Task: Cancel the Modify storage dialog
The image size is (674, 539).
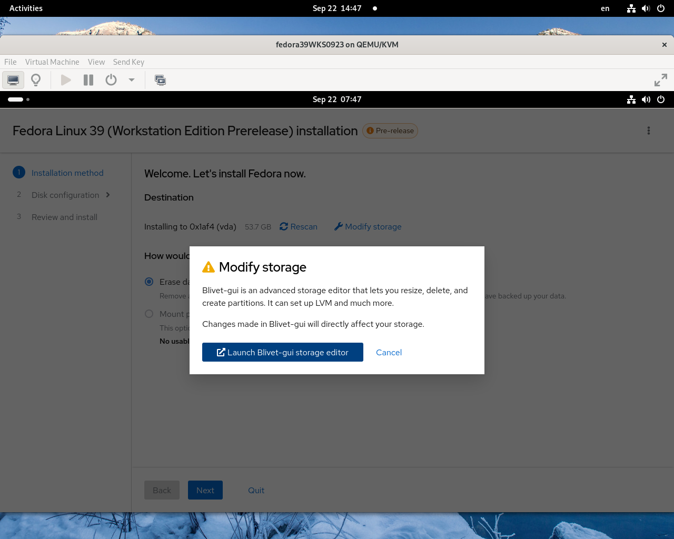Action: [389, 352]
